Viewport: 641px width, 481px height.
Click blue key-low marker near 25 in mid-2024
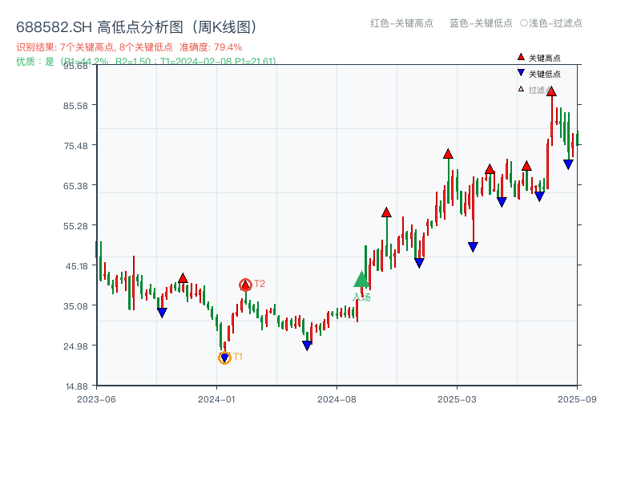click(x=307, y=346)
